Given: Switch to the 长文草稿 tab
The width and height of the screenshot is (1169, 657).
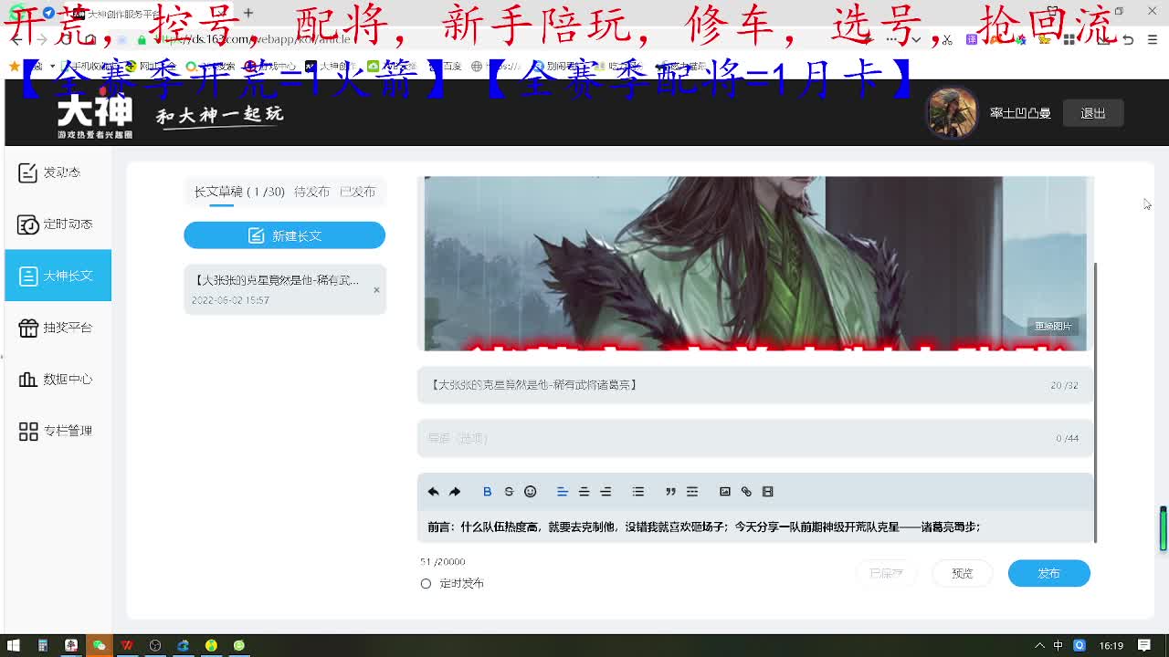Looking at the screenshot, I should point(239,192).
